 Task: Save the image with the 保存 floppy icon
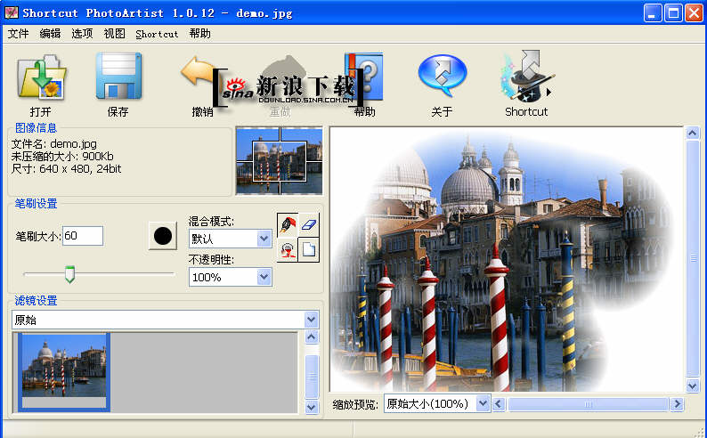pos(118,76)
